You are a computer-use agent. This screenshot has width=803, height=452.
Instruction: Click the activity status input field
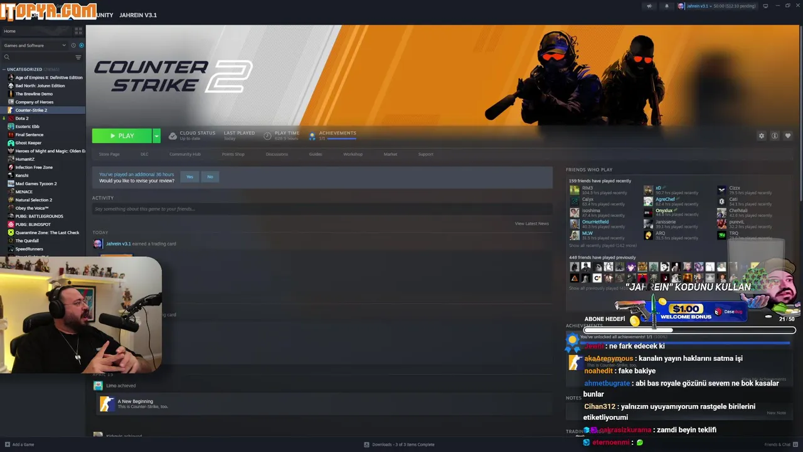[x=322, y=208]
